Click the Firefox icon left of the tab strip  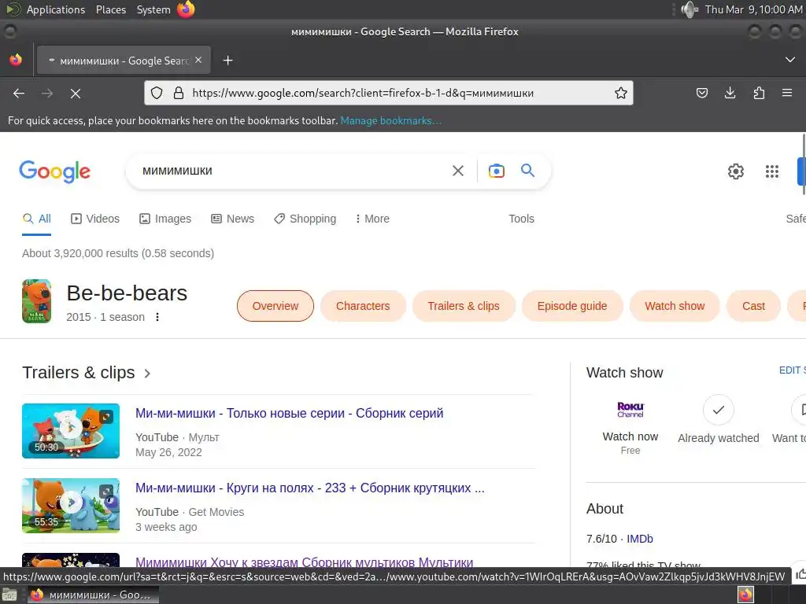tap(16, 60)
